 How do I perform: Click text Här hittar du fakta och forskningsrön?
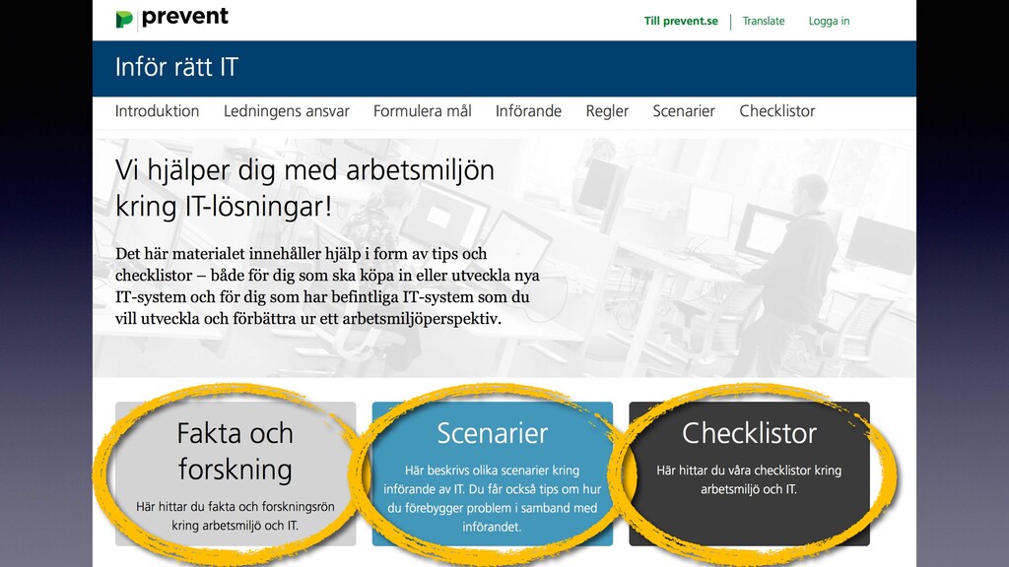(x=235, y=507)
